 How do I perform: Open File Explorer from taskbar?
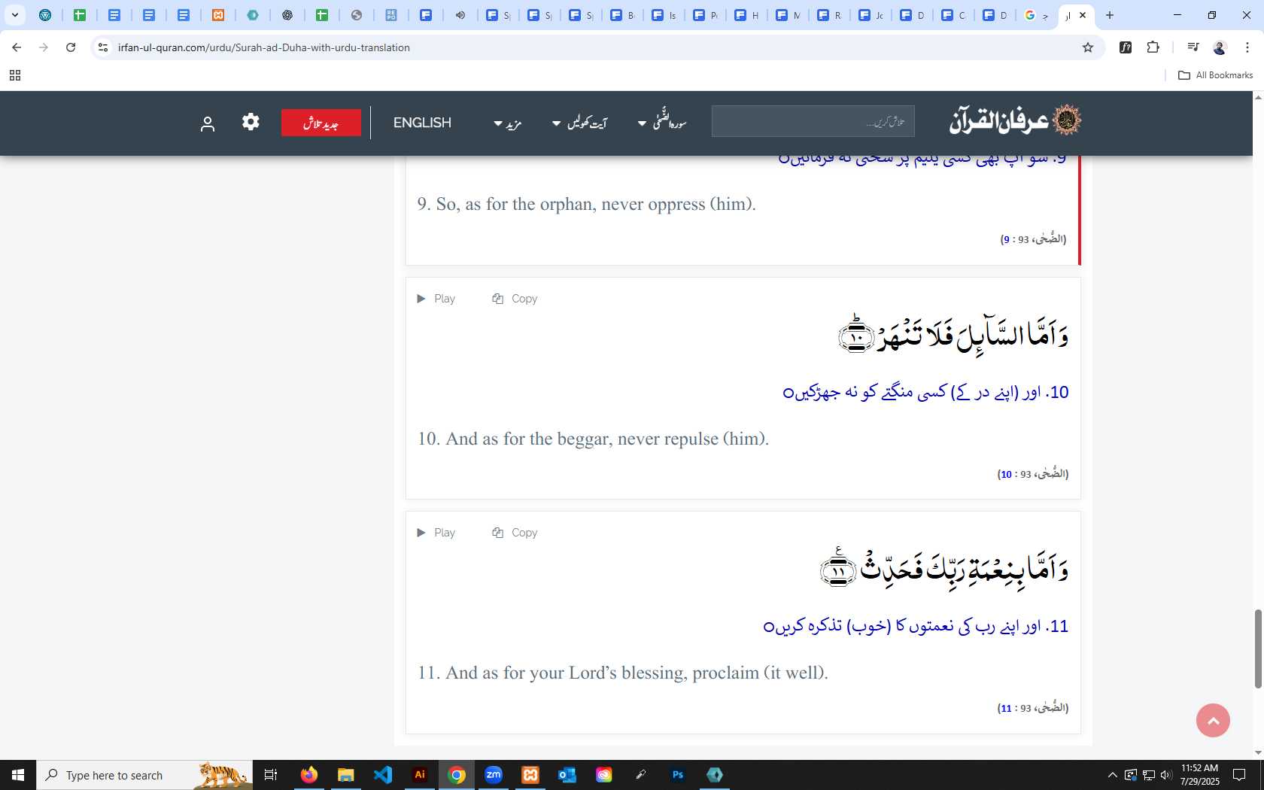[345, 775]
